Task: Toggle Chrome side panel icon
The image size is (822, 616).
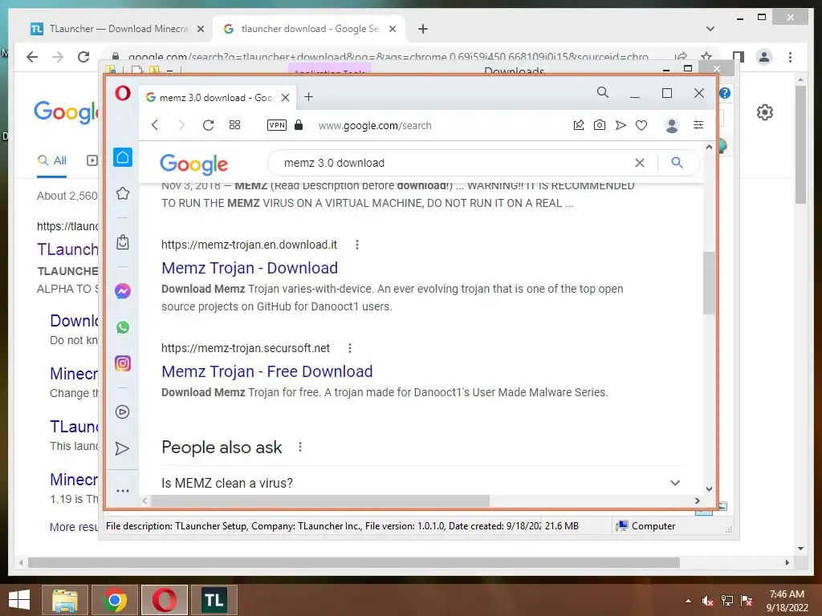Action: 739,57
